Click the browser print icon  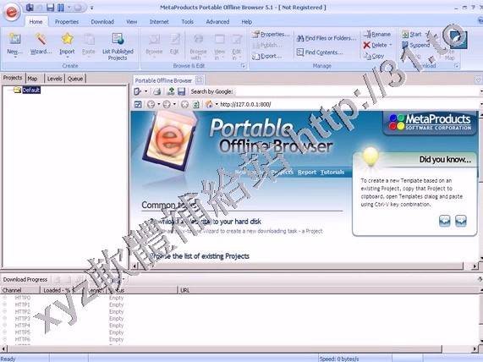(157, 91)
